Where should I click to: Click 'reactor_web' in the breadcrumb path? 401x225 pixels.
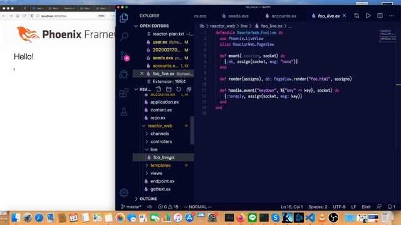click(x=222, y=26)
